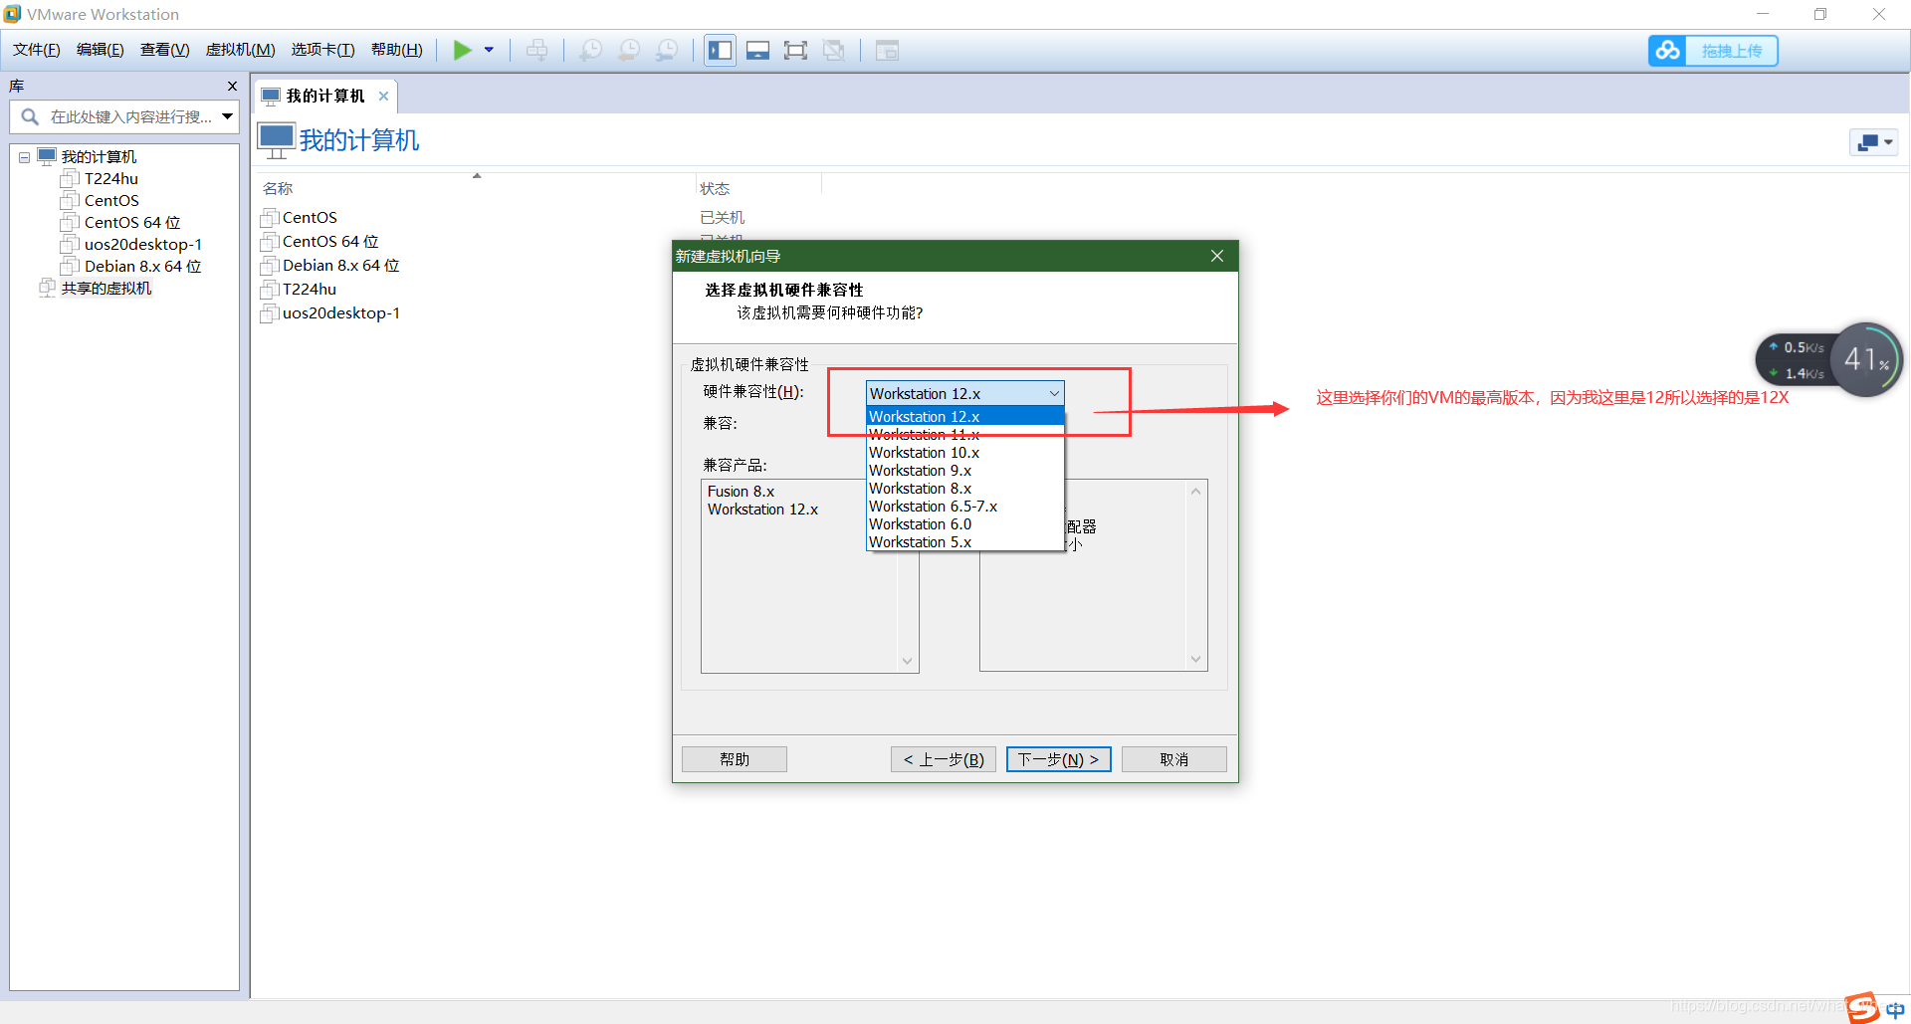Open the 文件(F) menu

click(37, 50)
